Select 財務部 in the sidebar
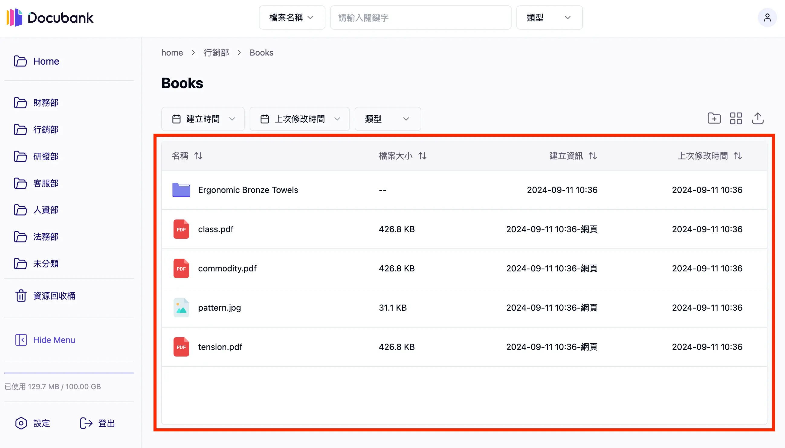The height and width of the screenshot is (448, 785). [x=46, y=103]
